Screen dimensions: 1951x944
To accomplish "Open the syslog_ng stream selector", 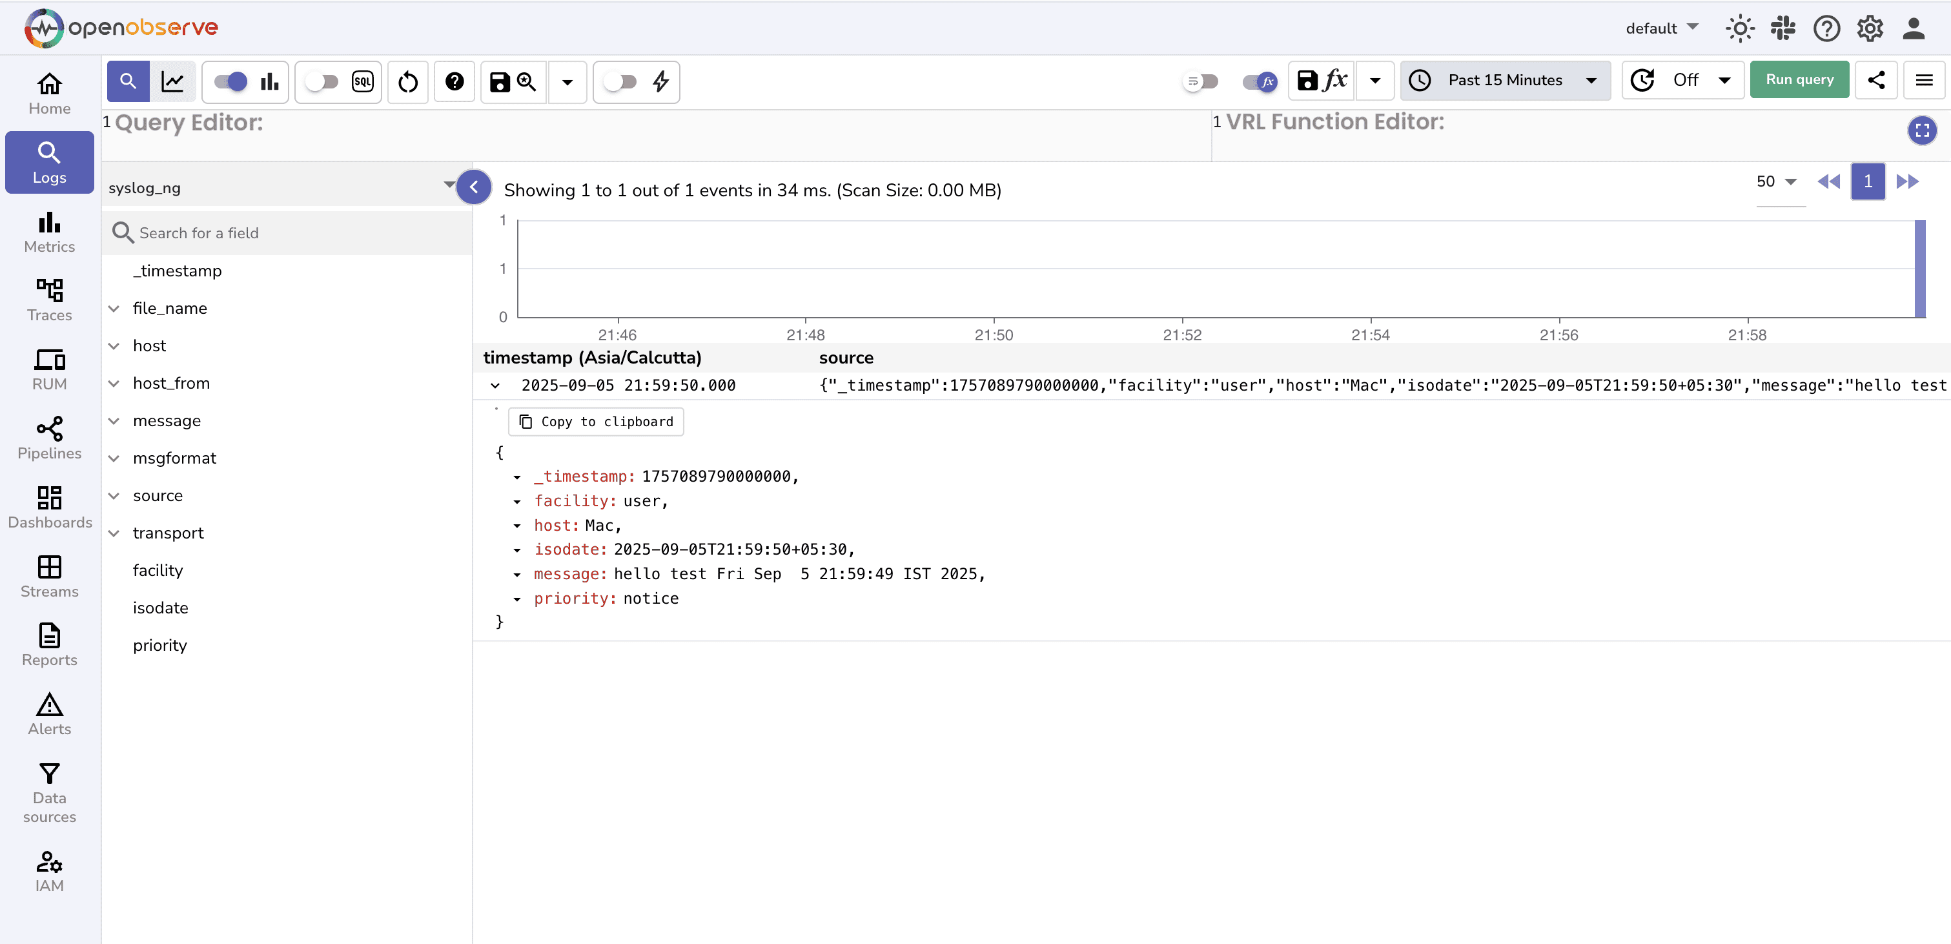I will coord(281,187).
